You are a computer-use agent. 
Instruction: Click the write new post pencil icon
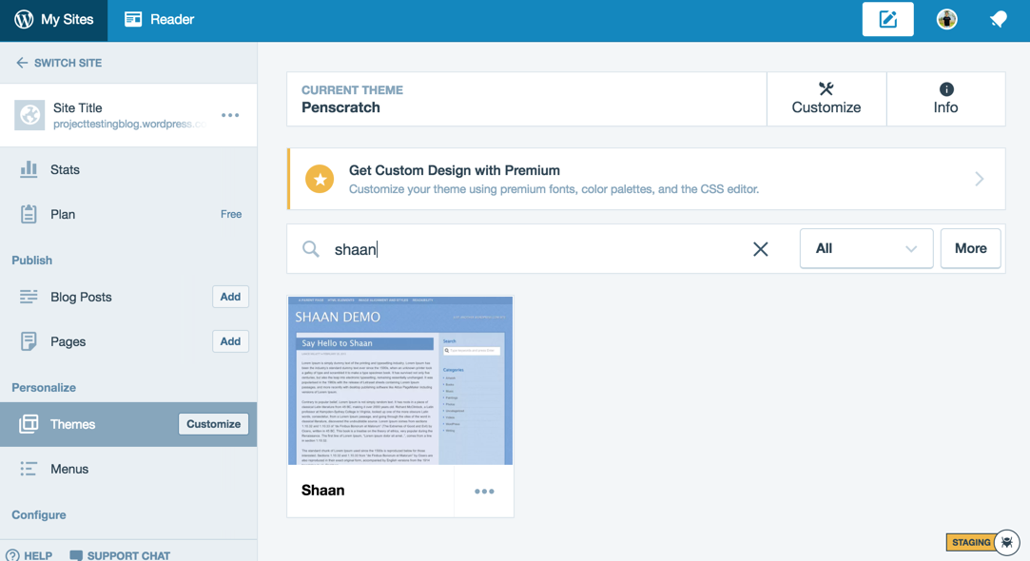[x=887, y=20]
